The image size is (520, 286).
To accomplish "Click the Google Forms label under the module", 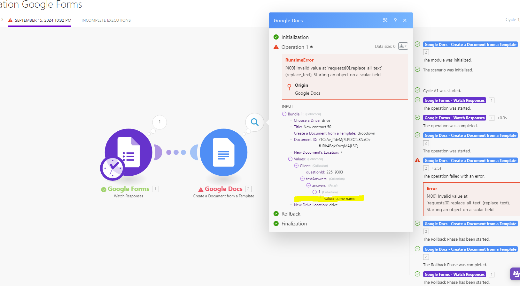I will pyautogui.click(x=128, y=189).
